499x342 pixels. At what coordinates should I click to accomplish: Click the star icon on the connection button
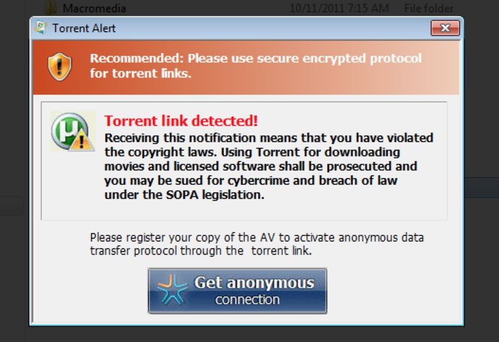[172, 290]
